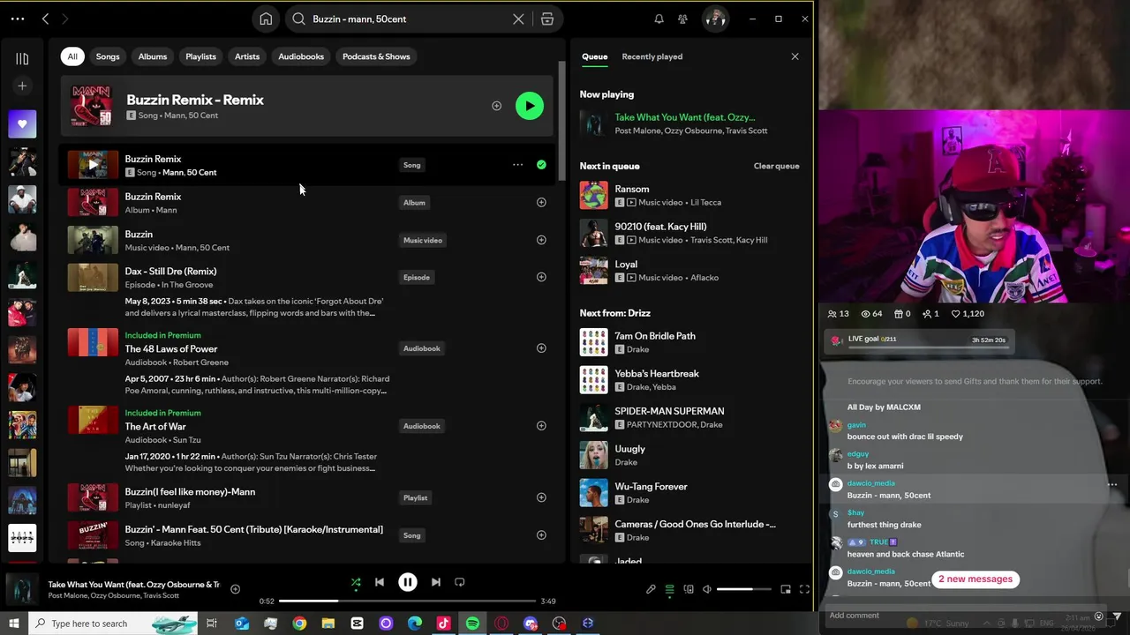
Task: Open Wu-Tang Forever album thumbnail
Action: pyautogui.click(x=593, y=493)
